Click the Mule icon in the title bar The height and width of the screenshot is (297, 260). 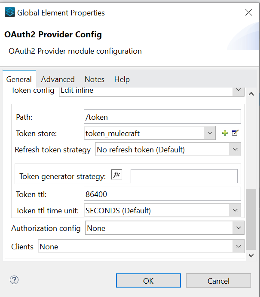click(x=9, y=12)
